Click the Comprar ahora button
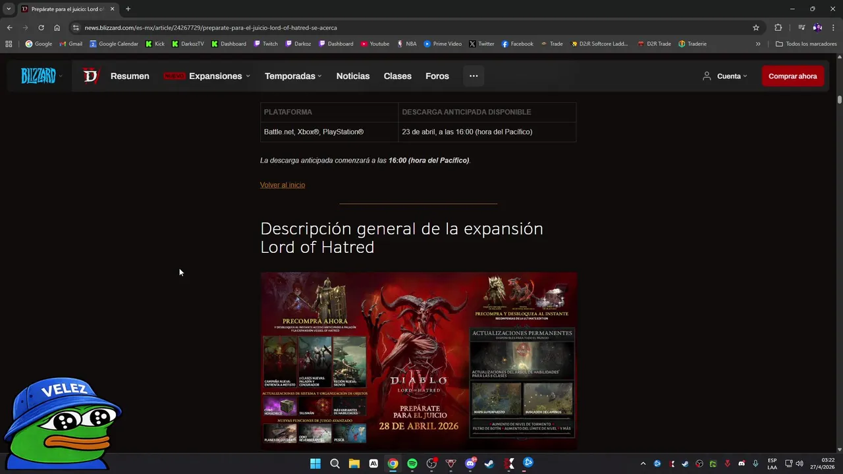Image resolution: width=843 pixels, height=474 pixels. tap(793, 76)
